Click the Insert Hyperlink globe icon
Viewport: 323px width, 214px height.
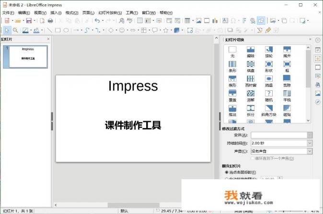click(x=253, y=21)
